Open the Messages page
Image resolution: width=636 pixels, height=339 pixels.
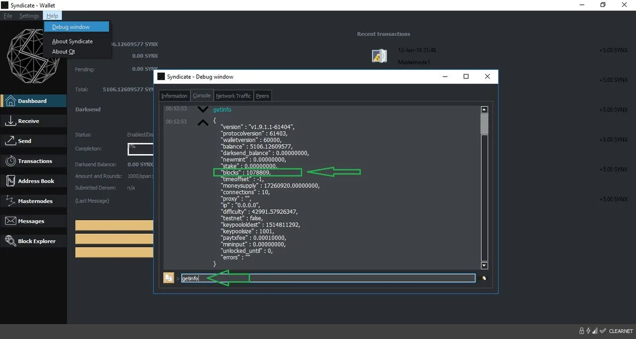click(33, 221)
